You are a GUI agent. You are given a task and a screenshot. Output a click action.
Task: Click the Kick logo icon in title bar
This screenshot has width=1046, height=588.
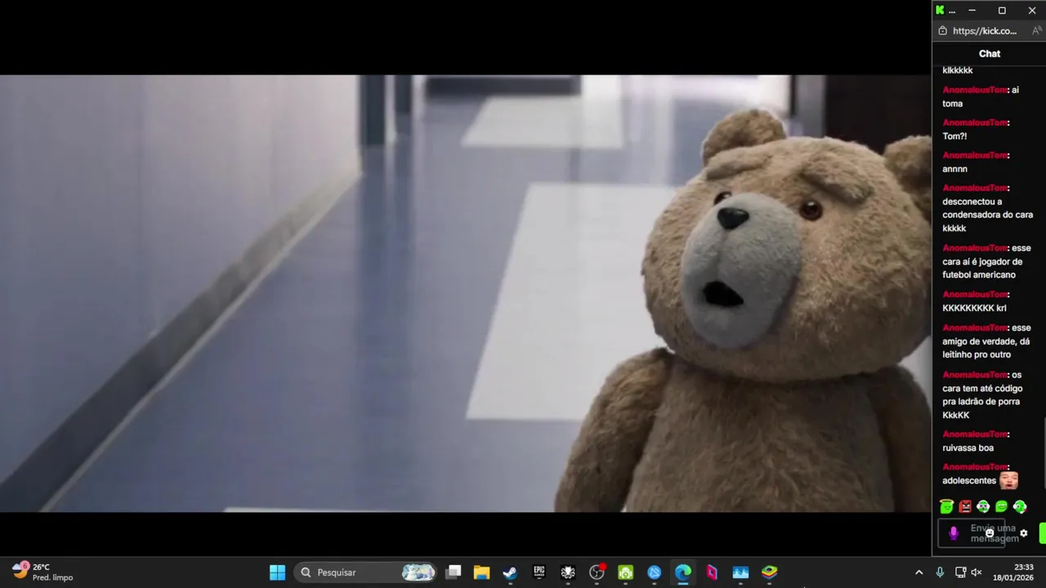coord(940,11)
